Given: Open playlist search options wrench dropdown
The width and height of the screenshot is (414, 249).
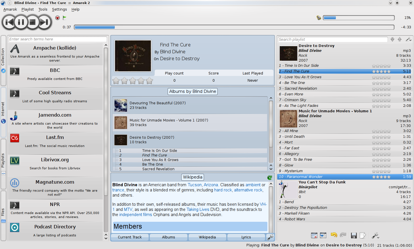Looking at the screenshot, I should pos(408,40).
